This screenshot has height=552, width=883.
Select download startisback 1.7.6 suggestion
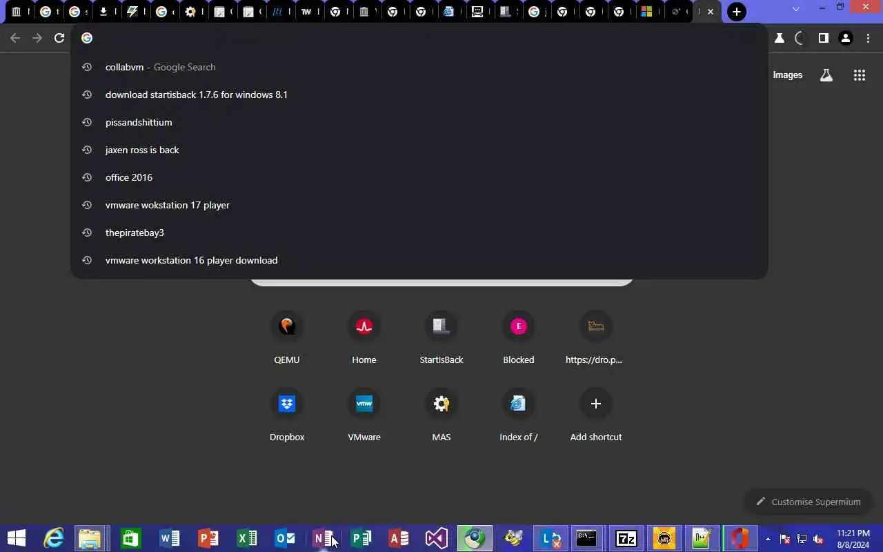click(x=419, y=95)
